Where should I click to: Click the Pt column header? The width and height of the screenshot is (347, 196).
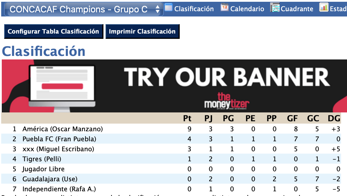click(187, 118)
